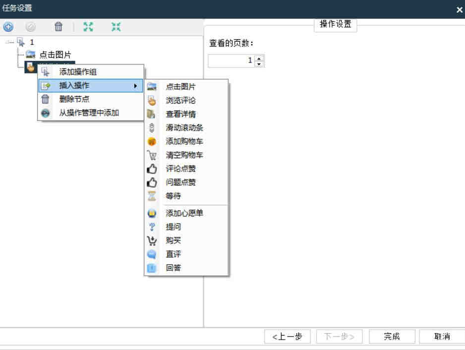
Task: Click the 完成 button
Action: pyautogui.click(x=392, y=337)
